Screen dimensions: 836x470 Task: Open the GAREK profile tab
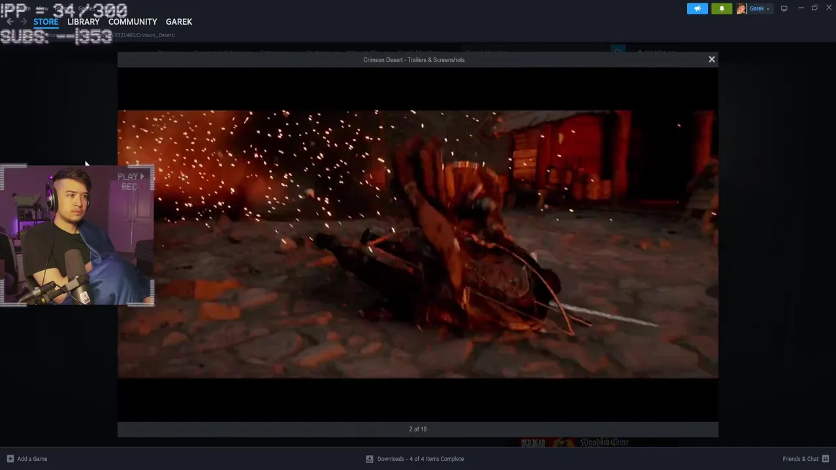point(179,22)
